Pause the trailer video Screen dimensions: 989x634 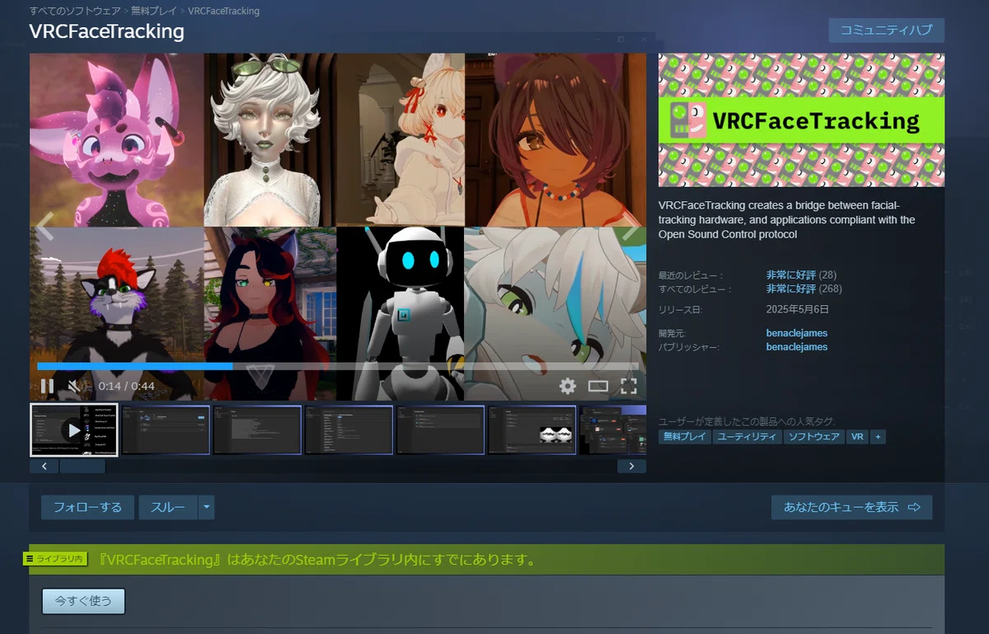click(x=47, y=386)
